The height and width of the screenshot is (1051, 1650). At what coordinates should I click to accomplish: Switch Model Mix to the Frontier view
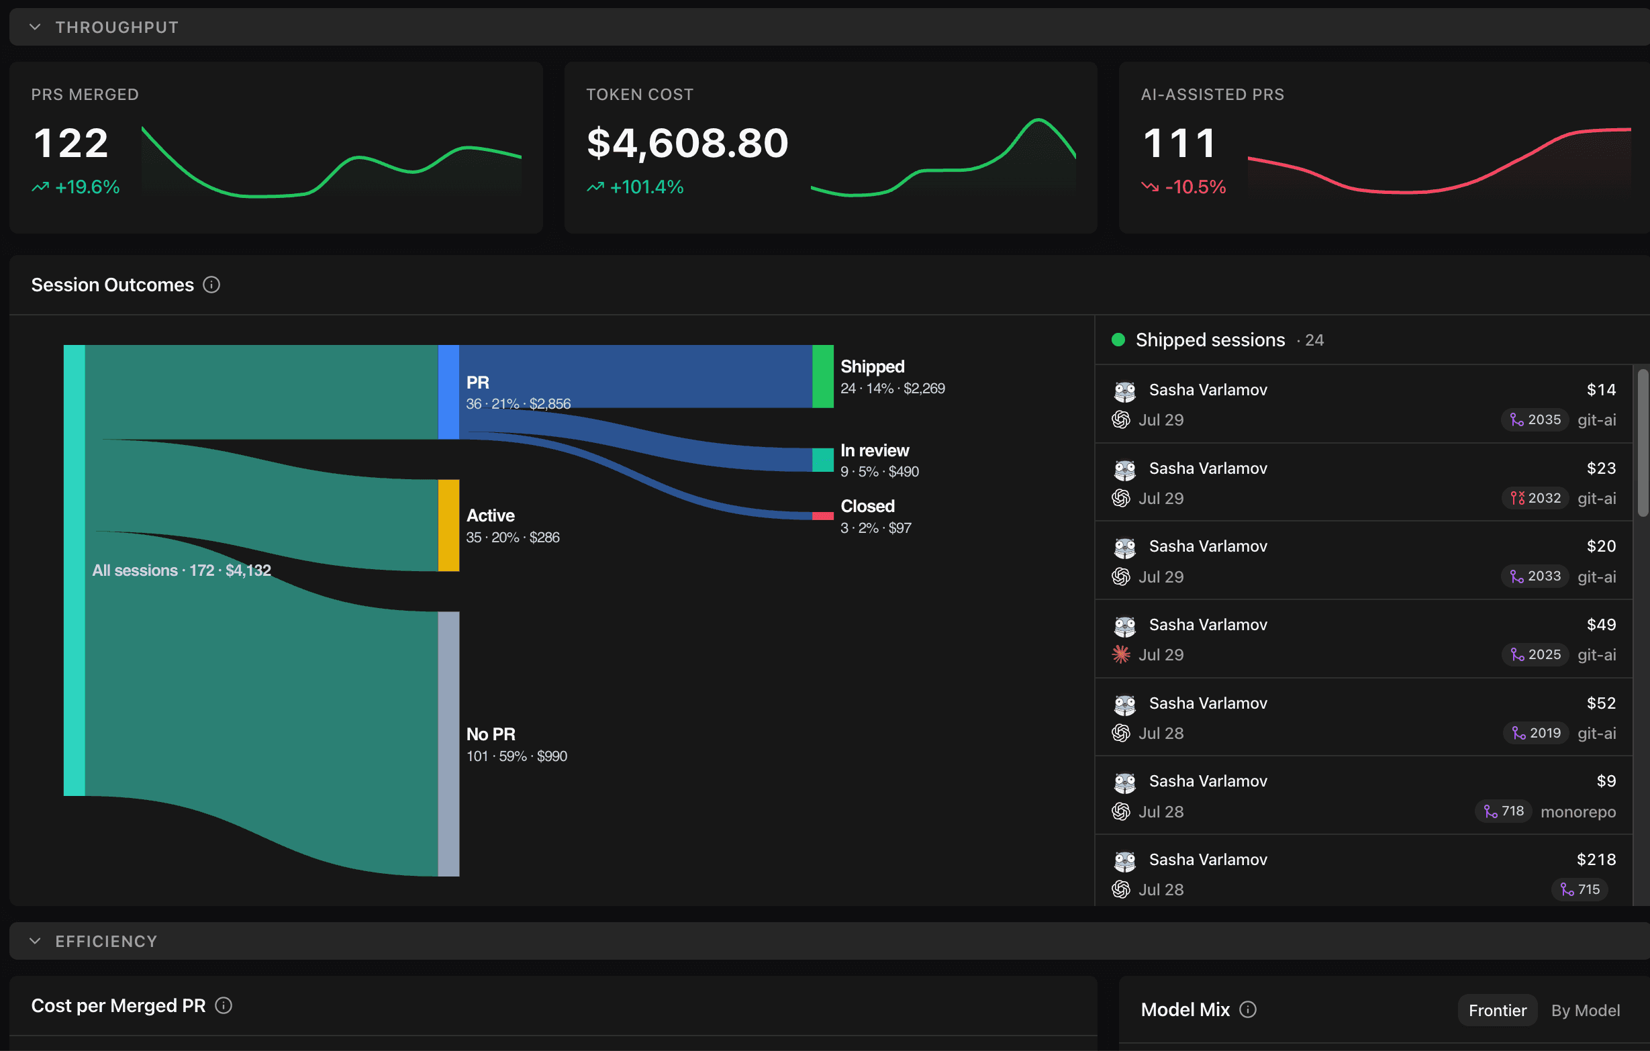pyautogui.click(x=1497, y=1011)
